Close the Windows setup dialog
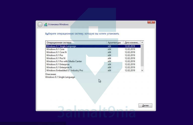This screenshot has height=125, width=193. click(x=151, y=22)
